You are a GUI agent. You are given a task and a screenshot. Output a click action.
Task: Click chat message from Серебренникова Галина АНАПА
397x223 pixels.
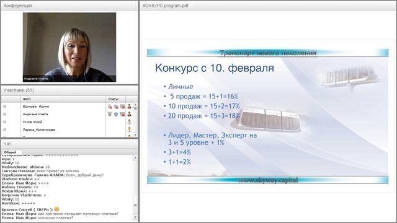click(53, 175)
